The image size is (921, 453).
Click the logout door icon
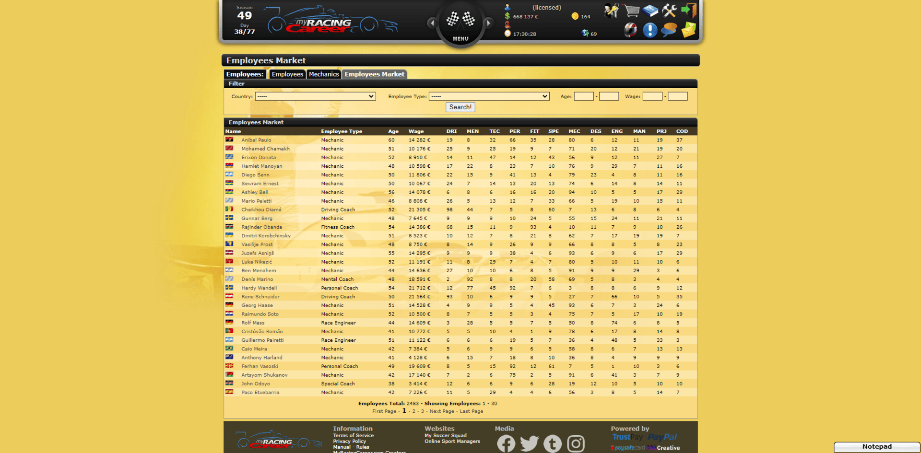tap(689, 11)
